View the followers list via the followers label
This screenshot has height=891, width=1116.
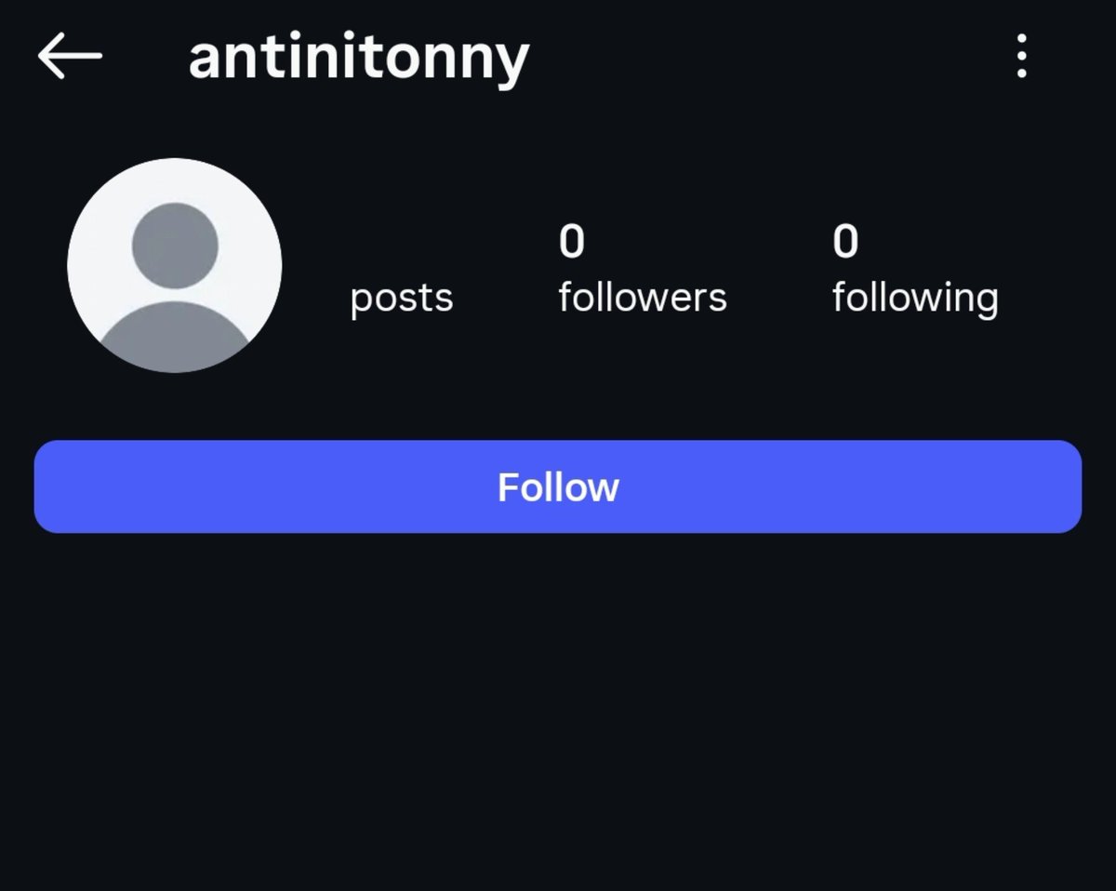click(643, 298)
